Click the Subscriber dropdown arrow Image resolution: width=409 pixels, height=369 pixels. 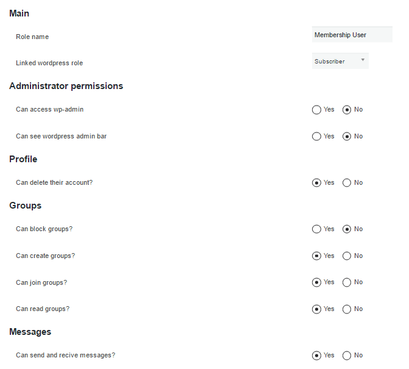coord(363,60)
